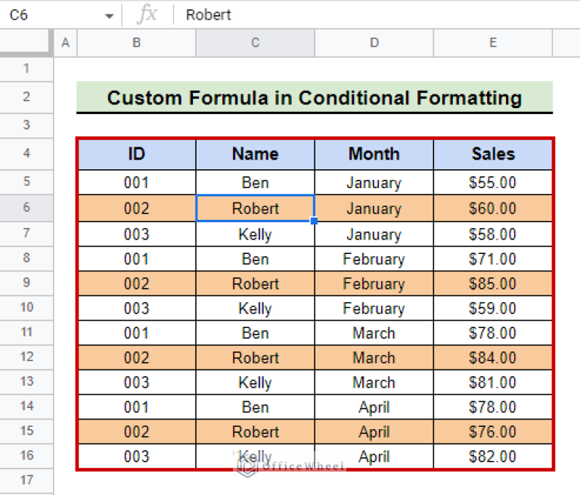This screenshot has width=580, height=495.
Task: Select column B header
Action: pos(136,43)
